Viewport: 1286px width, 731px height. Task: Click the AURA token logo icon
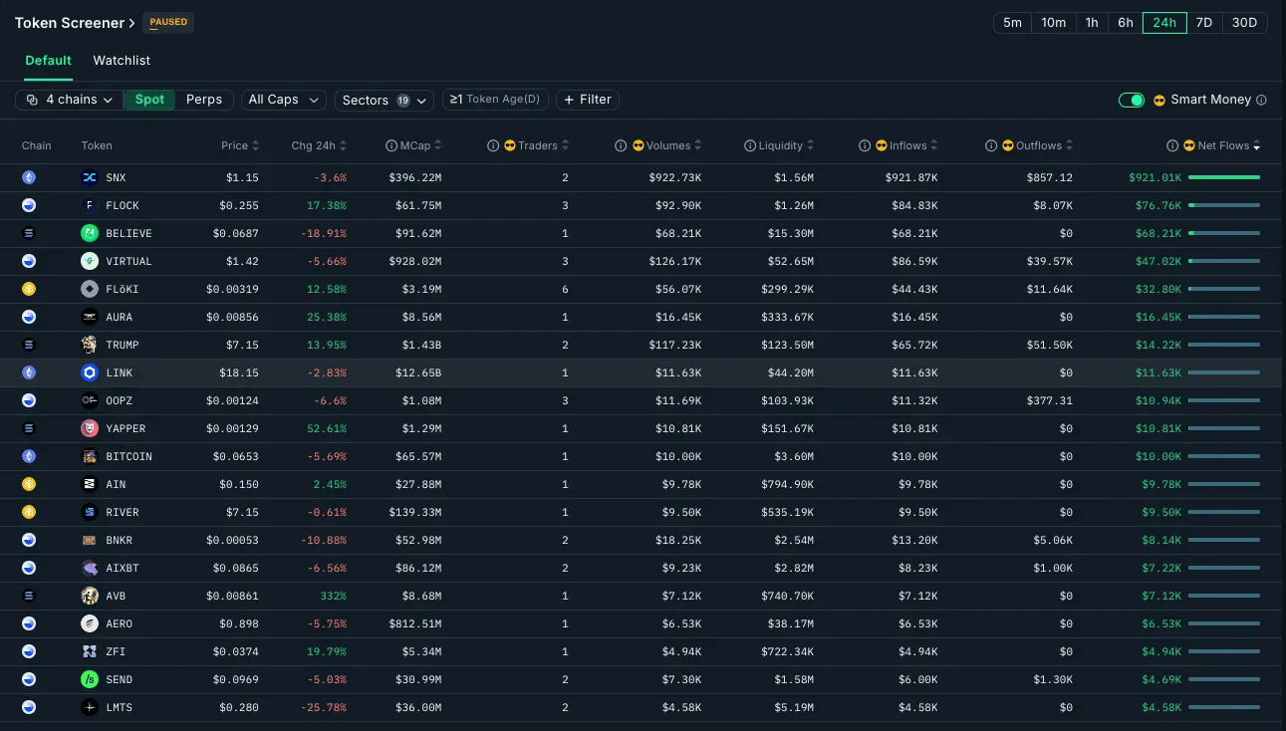(90, 317)
